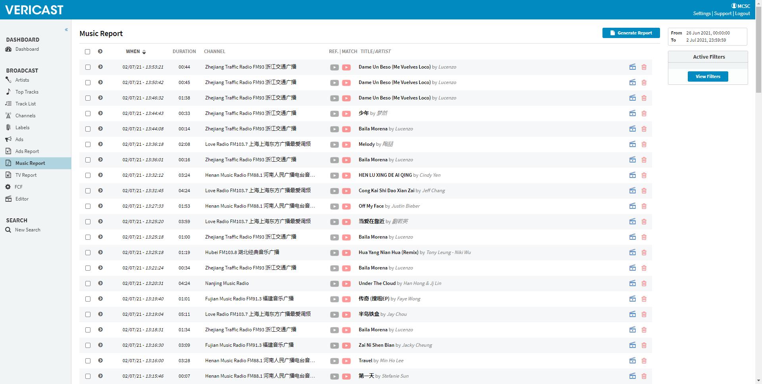Expand details of Zai Ni Shen Bian row
The image size is (762, 384).
pos(100,345)
